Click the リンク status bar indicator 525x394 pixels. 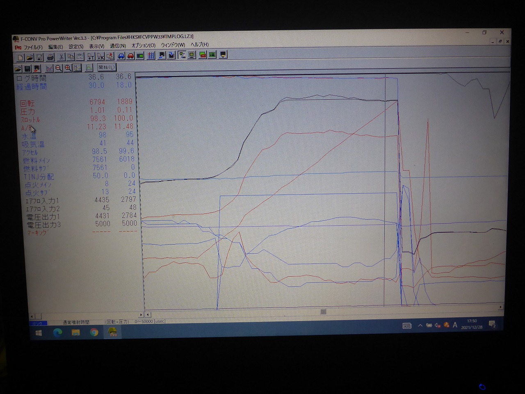[38, 323]
